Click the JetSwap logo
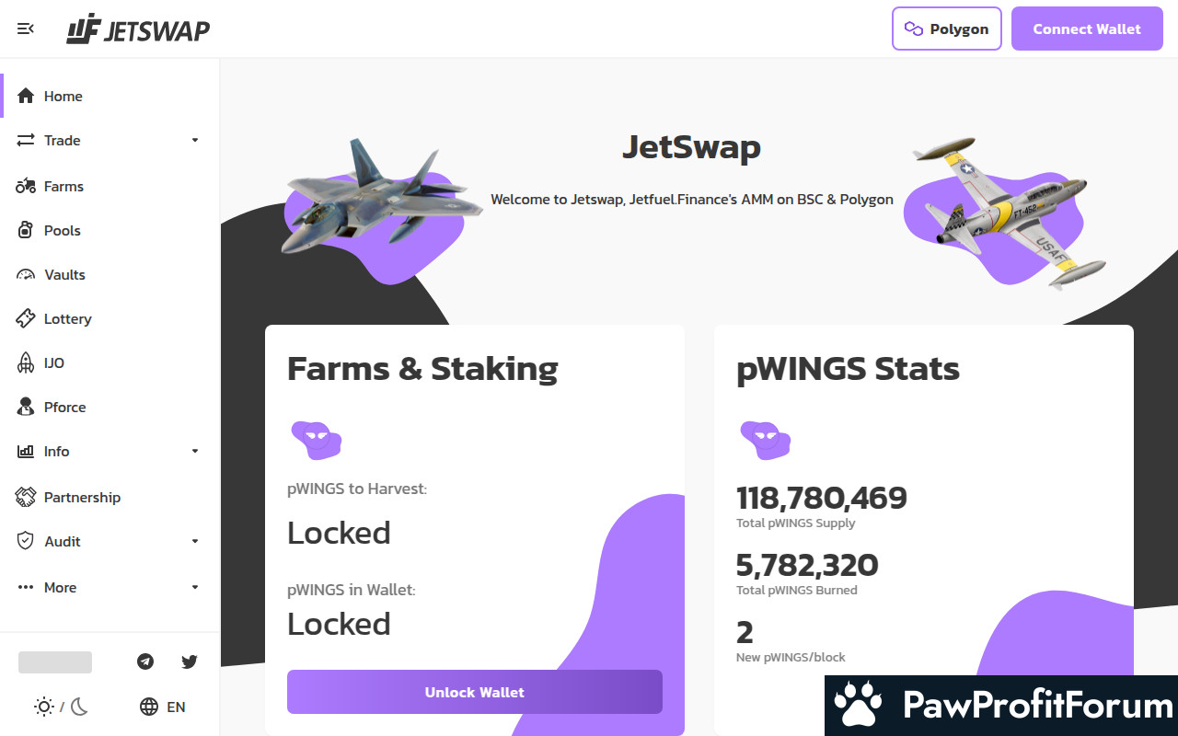 [138, 29]
